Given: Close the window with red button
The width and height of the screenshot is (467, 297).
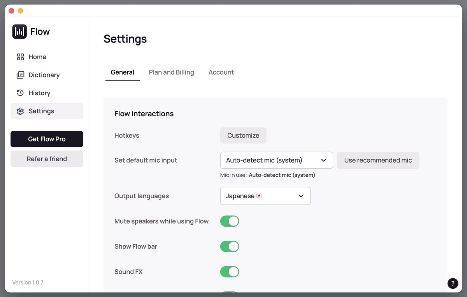Looking at the screenshot, I should [x=12, y=11].
